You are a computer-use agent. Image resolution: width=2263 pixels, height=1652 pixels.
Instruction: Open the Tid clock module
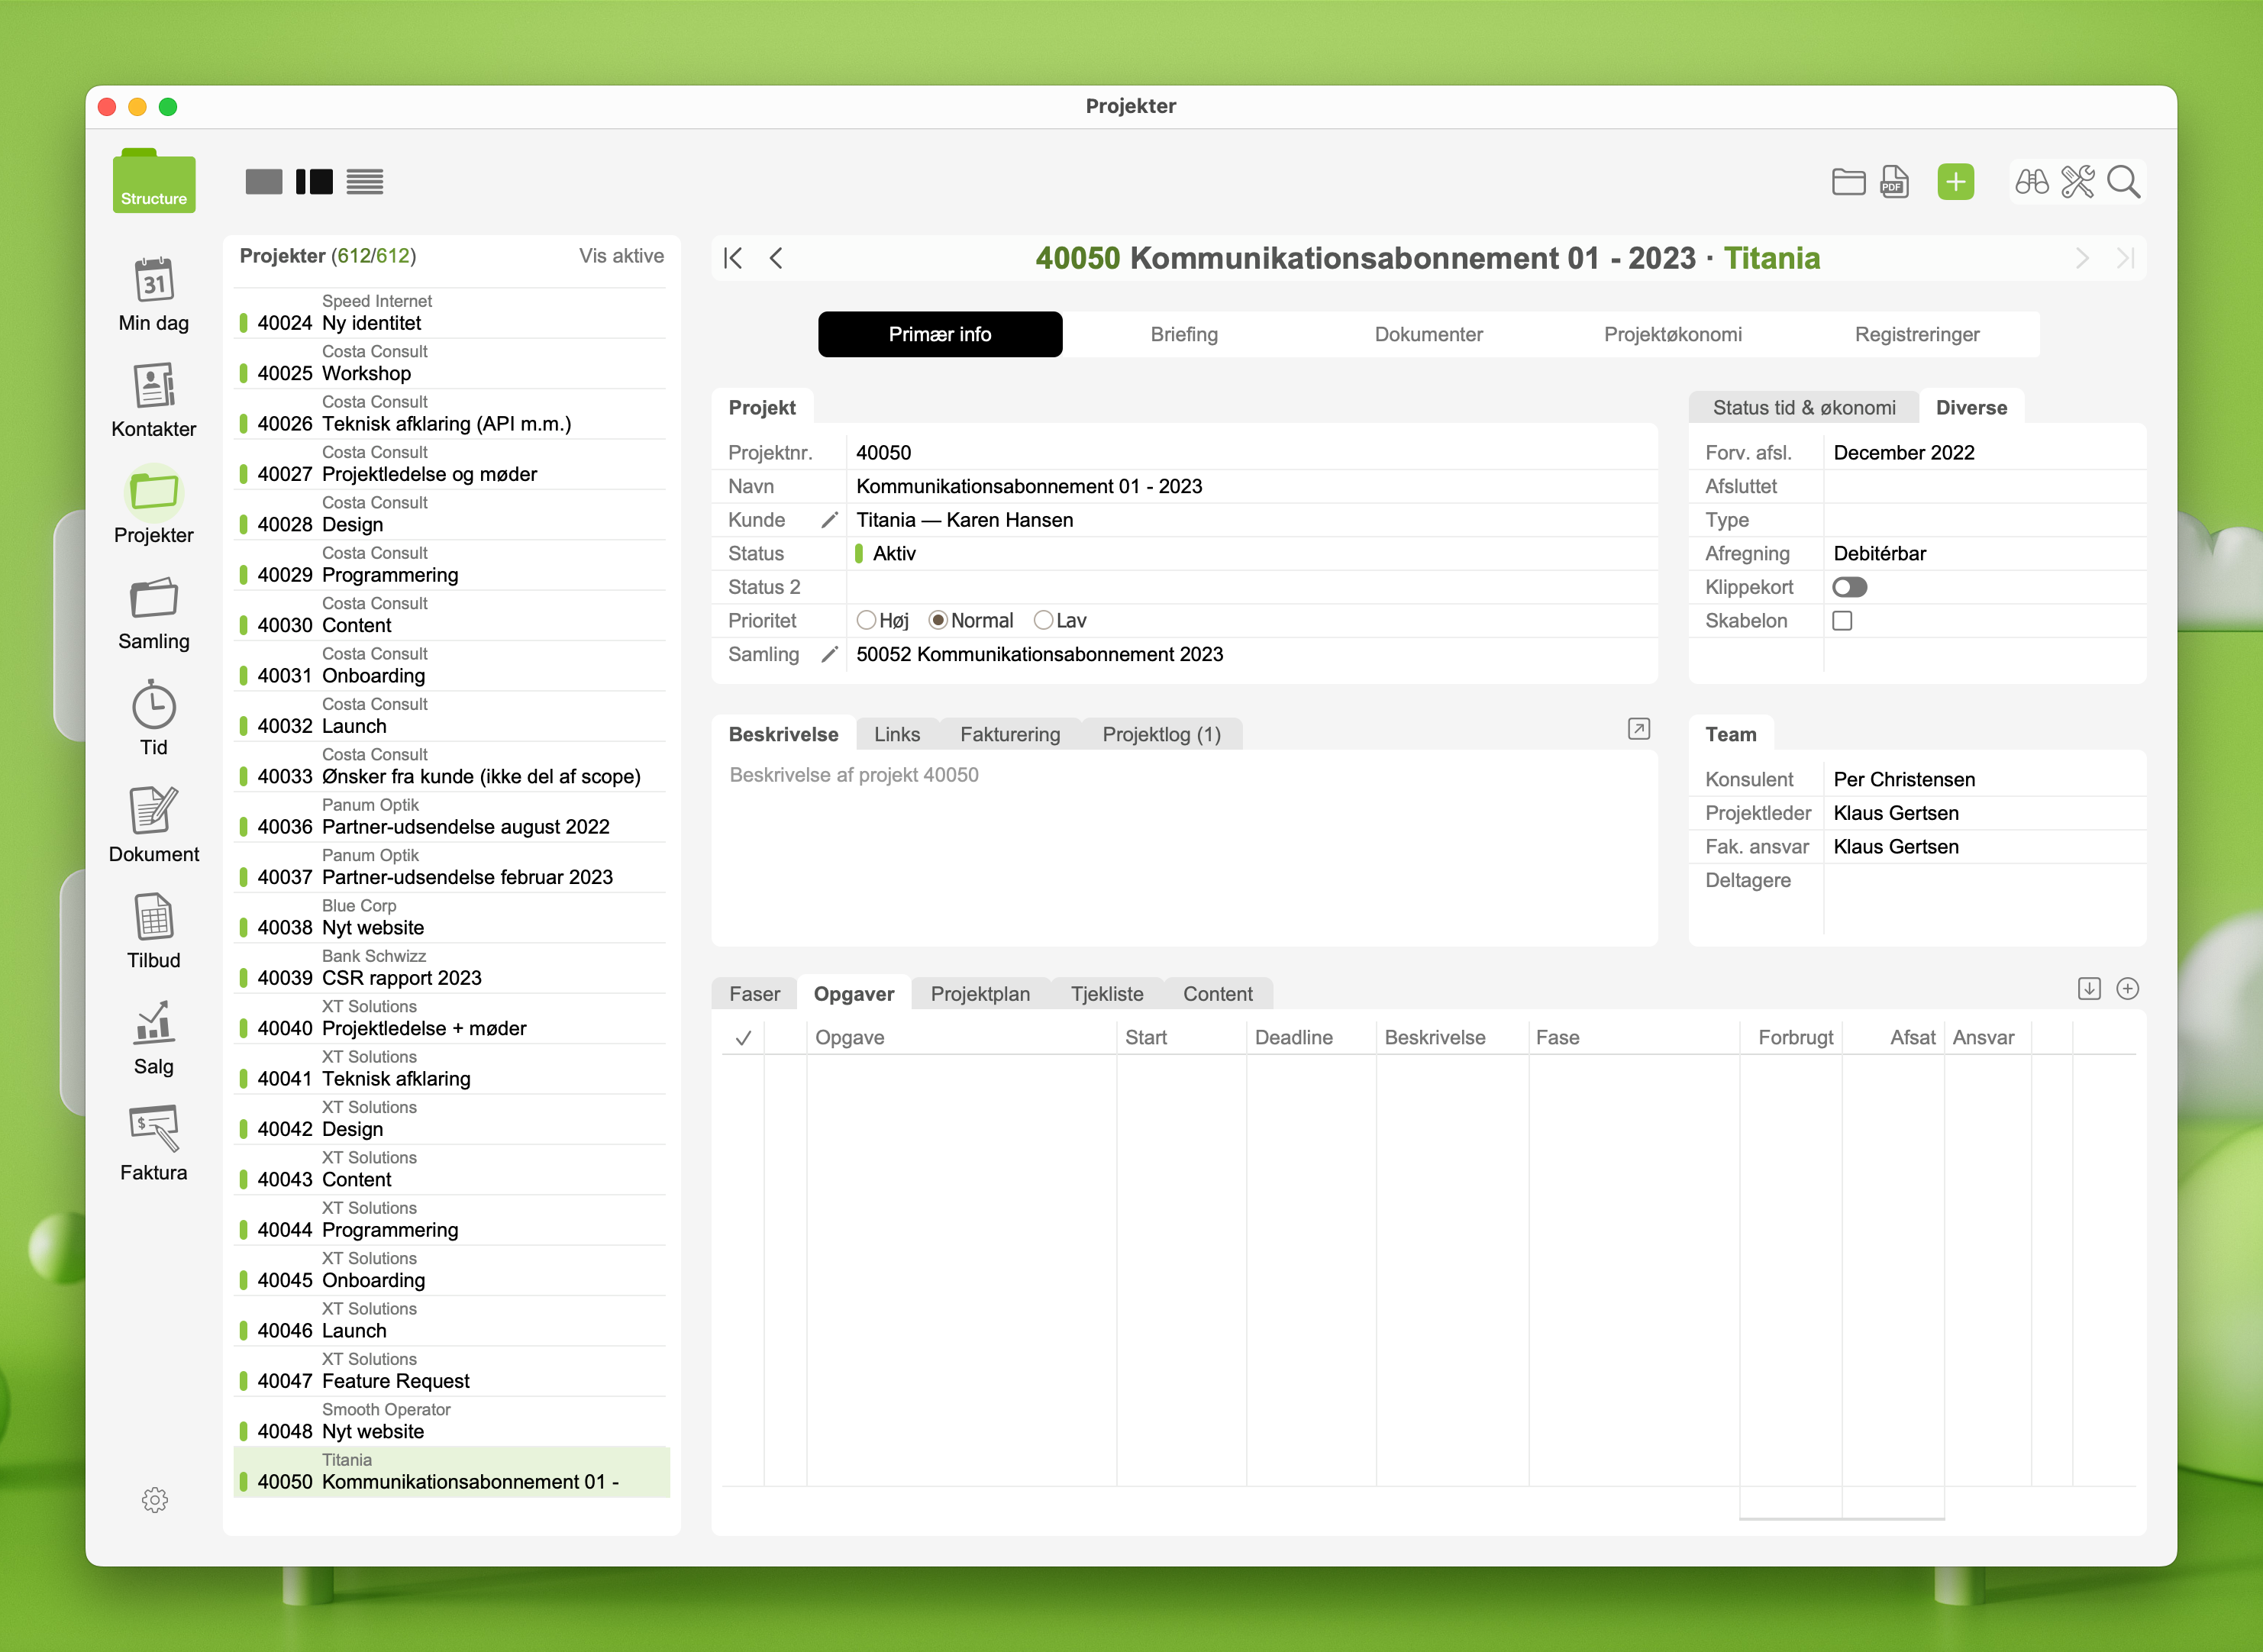153,718
